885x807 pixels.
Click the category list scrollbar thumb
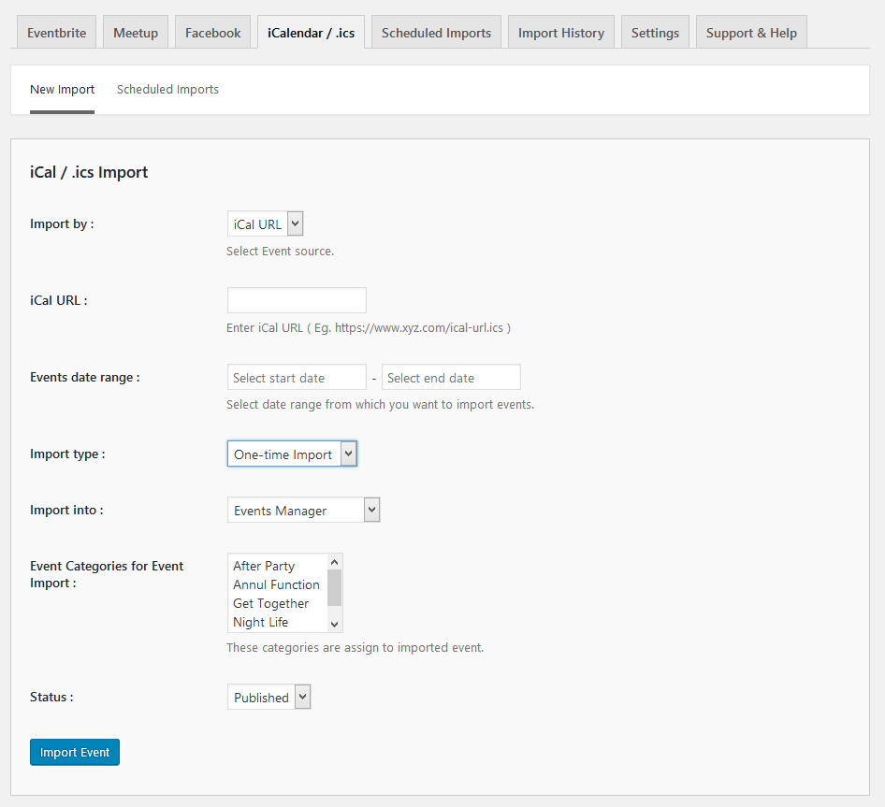point(334,587)
